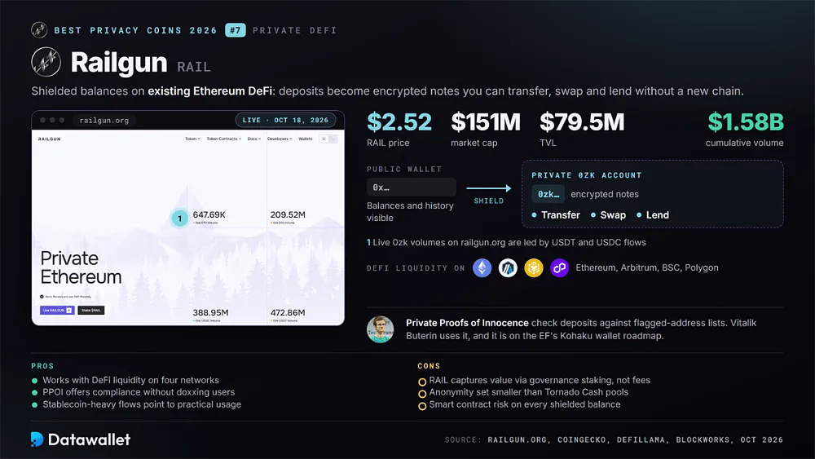Screen dimensions: 815x459
Task: Open the Docs dropdown menu
Action: tap(254, 139)
